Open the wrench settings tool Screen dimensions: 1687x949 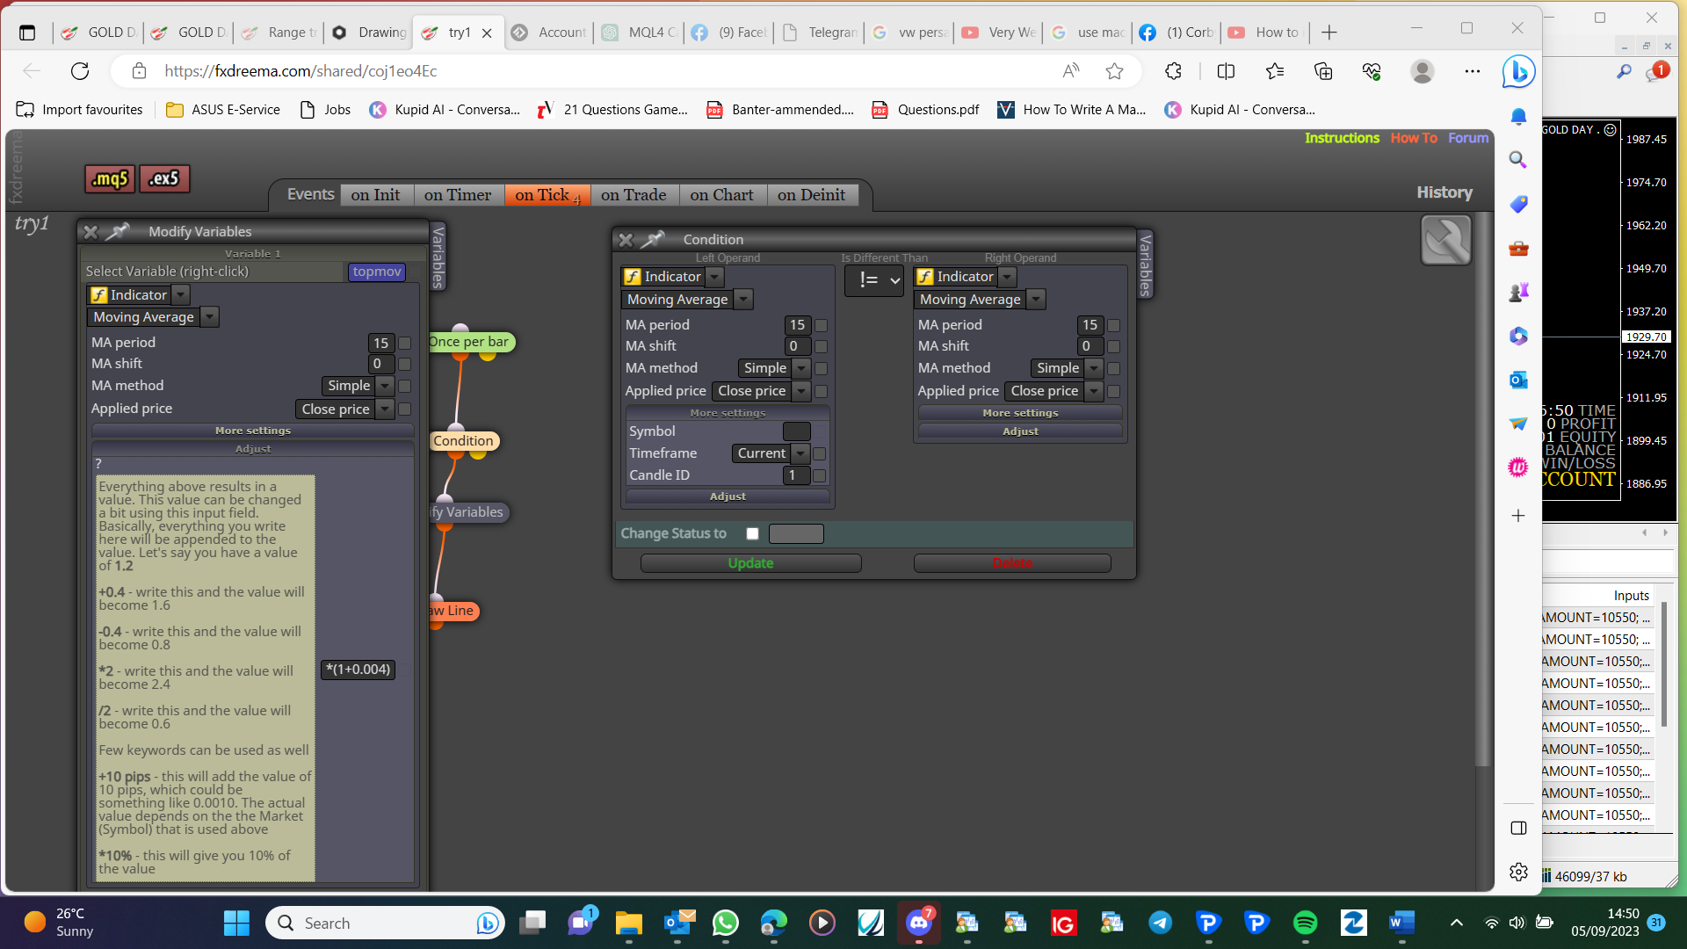click(x=1445, y=240)
